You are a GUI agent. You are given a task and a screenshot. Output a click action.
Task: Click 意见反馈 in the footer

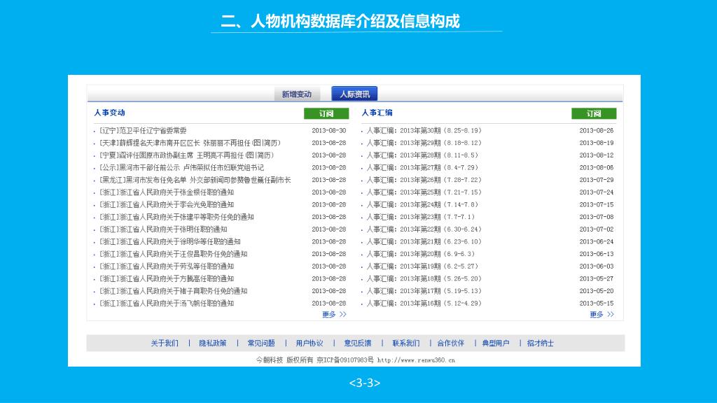coord(357,344)
